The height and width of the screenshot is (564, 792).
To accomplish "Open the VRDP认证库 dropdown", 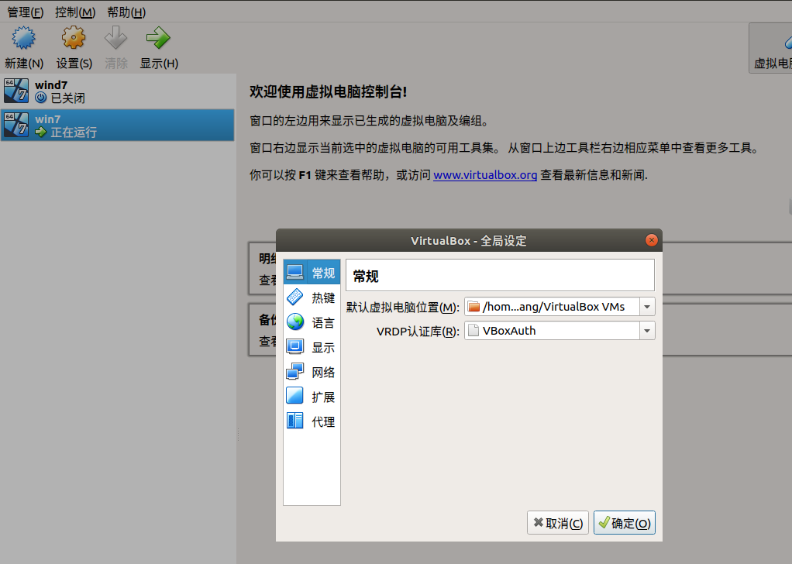I will [x=646, y=330].
